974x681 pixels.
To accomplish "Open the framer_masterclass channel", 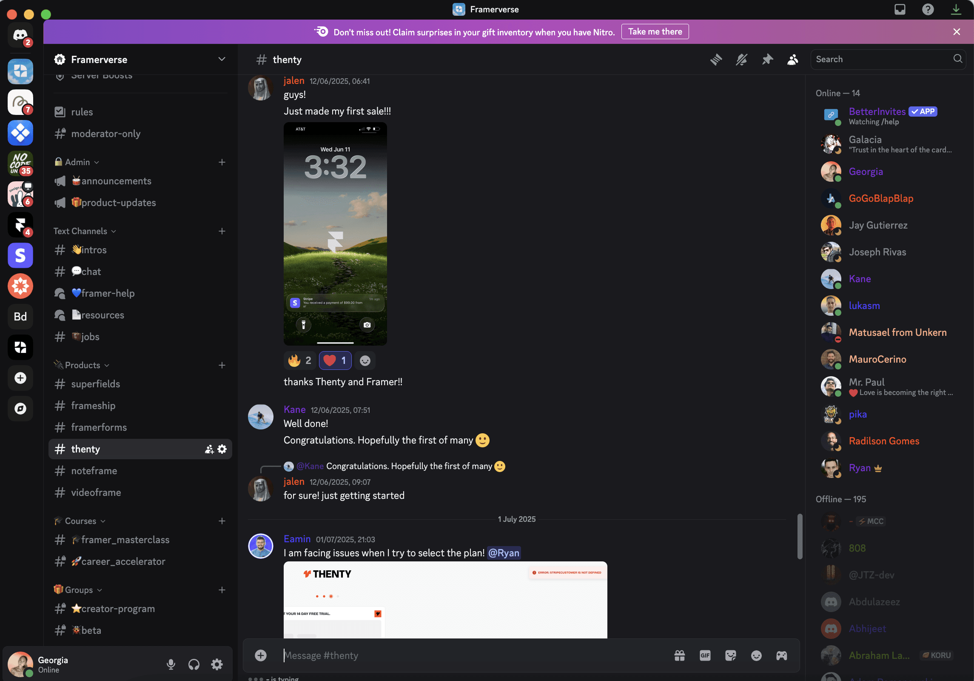I will pyautogui.click(x=140, y=540).
